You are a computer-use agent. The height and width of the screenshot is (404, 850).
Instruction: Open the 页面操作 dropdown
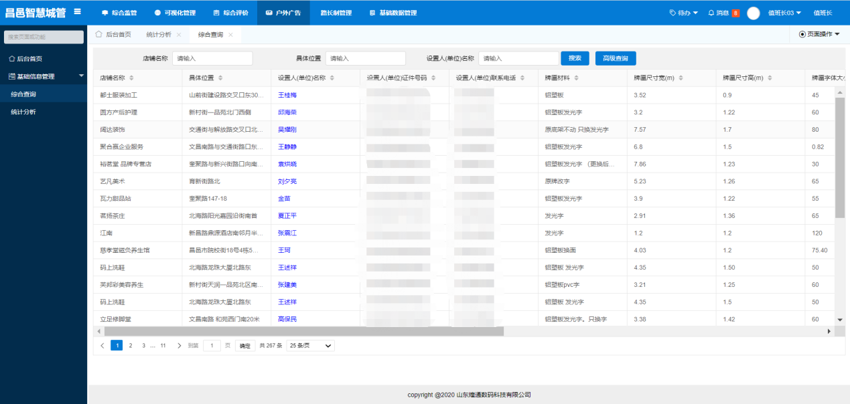819,34
